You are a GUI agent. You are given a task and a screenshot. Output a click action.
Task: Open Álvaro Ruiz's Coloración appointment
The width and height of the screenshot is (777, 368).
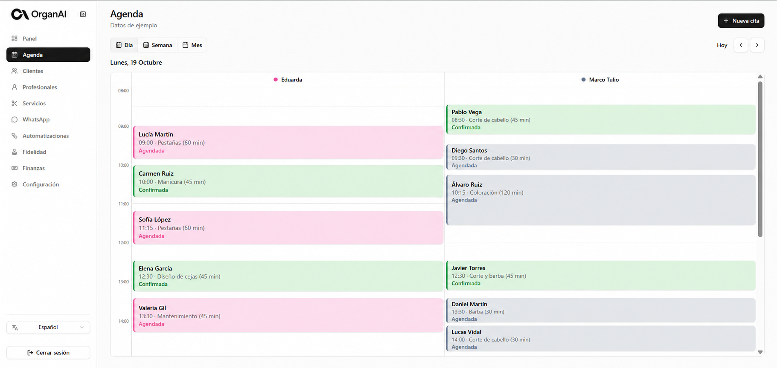point(601,200)
